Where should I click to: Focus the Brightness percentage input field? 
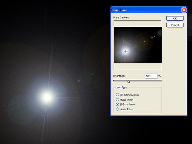coord(151,76)
